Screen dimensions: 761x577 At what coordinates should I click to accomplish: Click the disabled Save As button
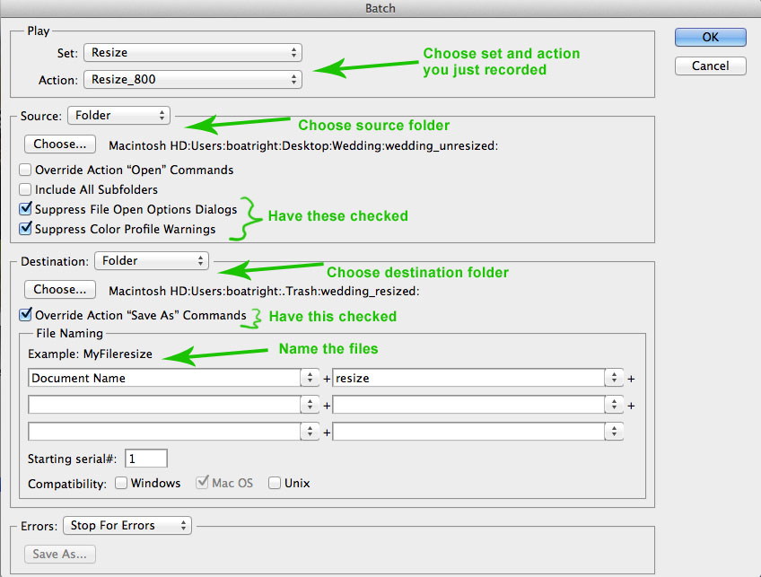coord(60,555)
